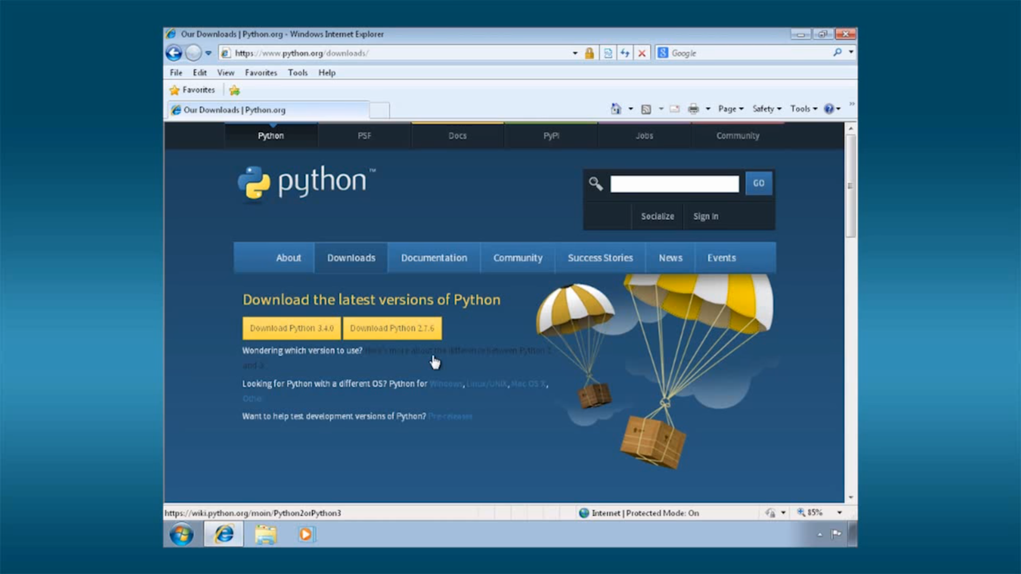Select the Community navigation tab

(517, 257)
